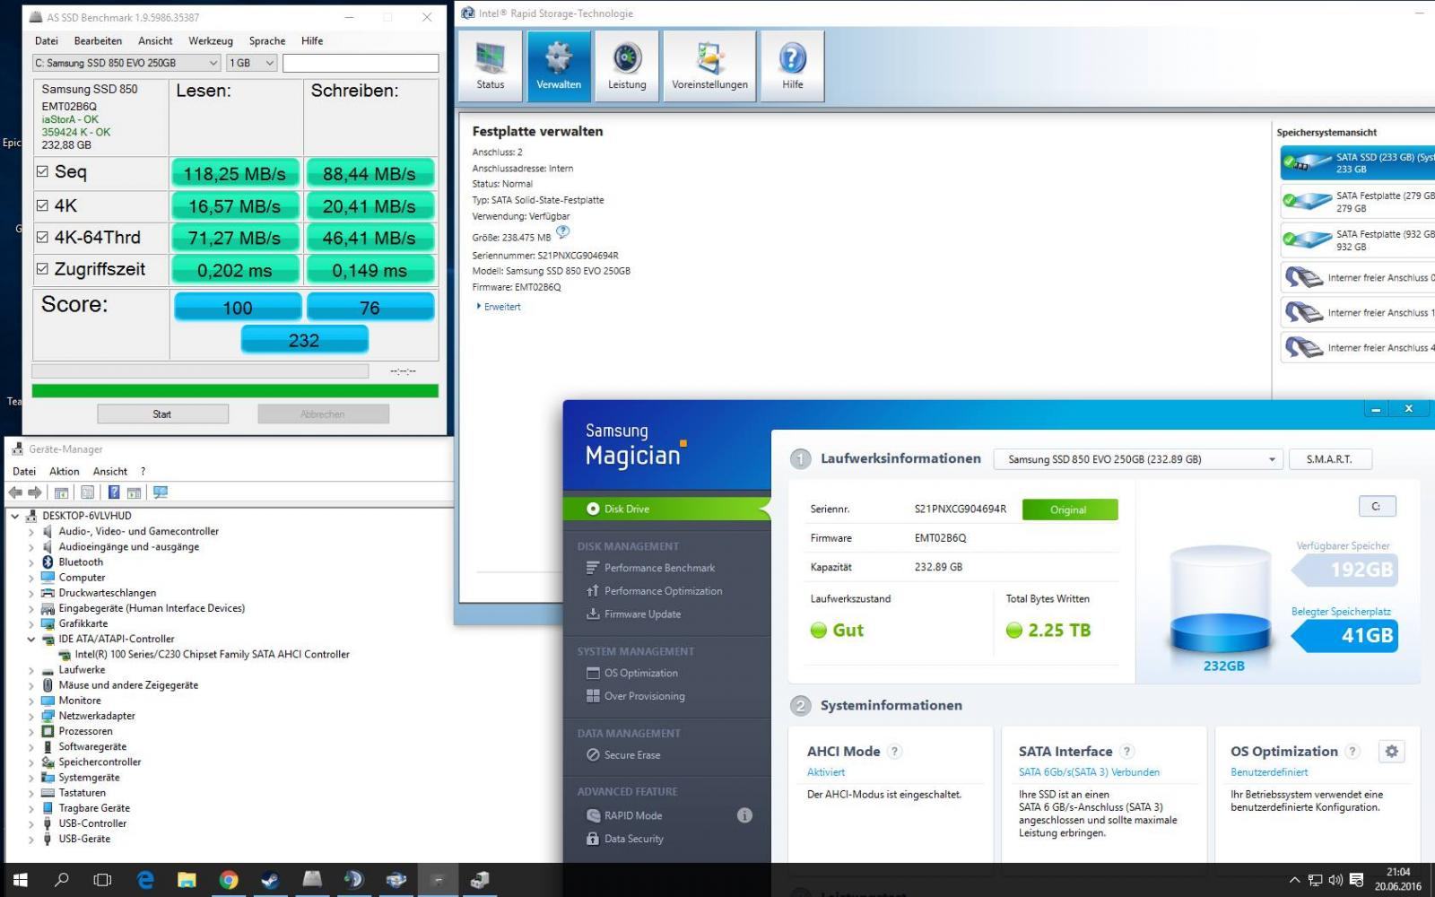Screen dimensions: 1435x897
Task: Click the help icon in Geräte-Manager toolbar
Action: click(114, 492)
